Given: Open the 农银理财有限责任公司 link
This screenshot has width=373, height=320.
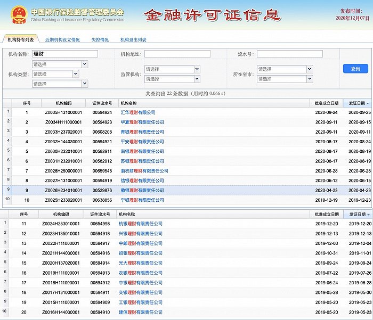Looking at the screenshot, I should [x=141, y=273].
